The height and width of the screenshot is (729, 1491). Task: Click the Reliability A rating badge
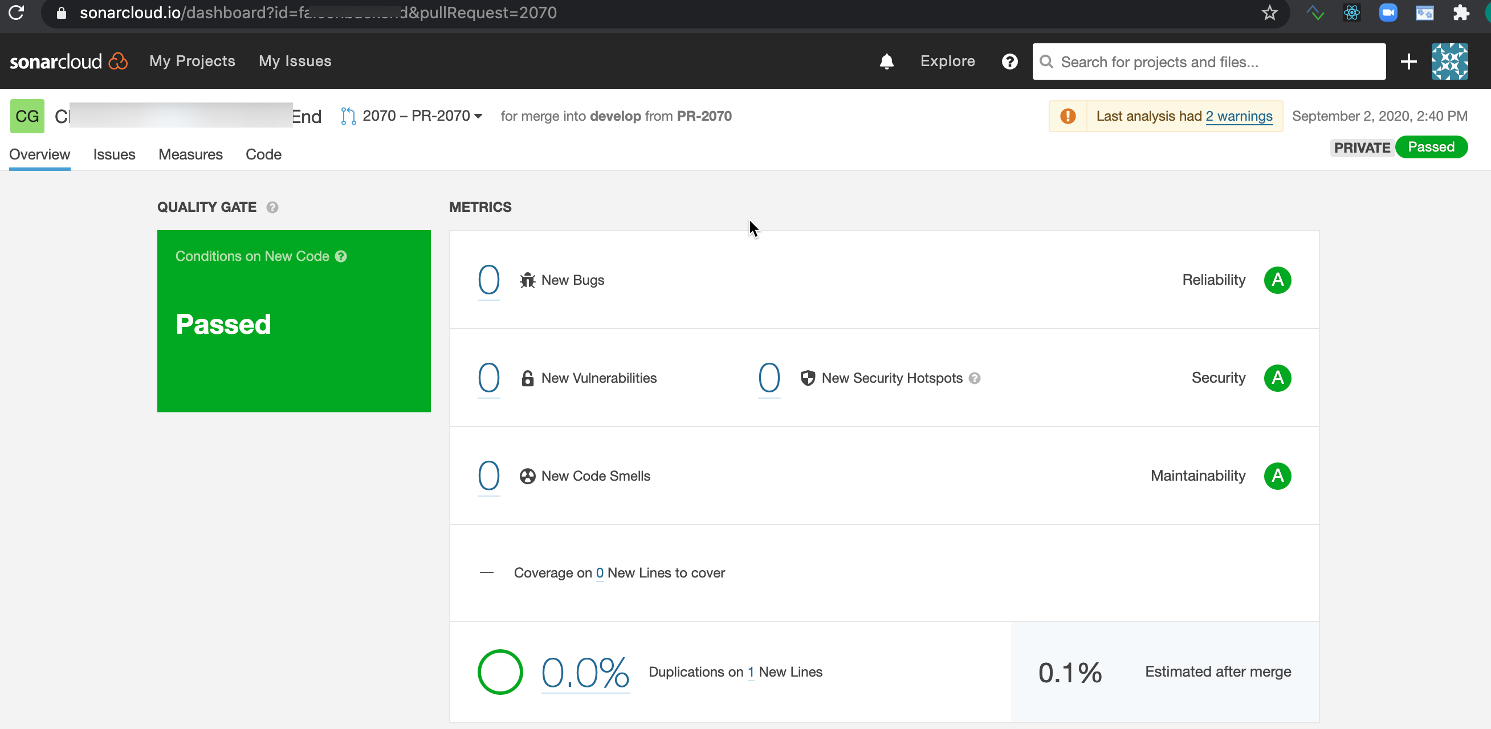1277,280
